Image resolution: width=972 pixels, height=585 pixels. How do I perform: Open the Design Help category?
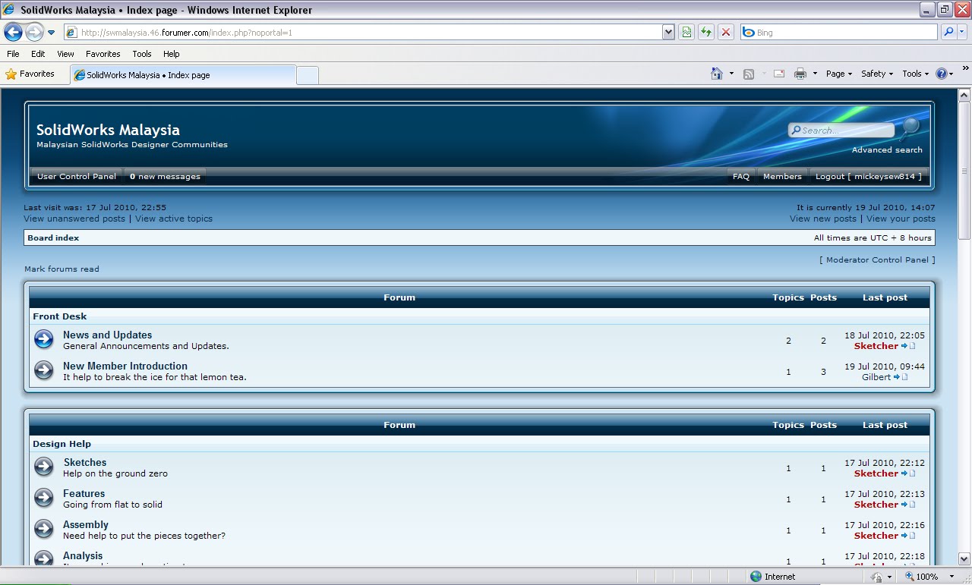pos(62,444)
